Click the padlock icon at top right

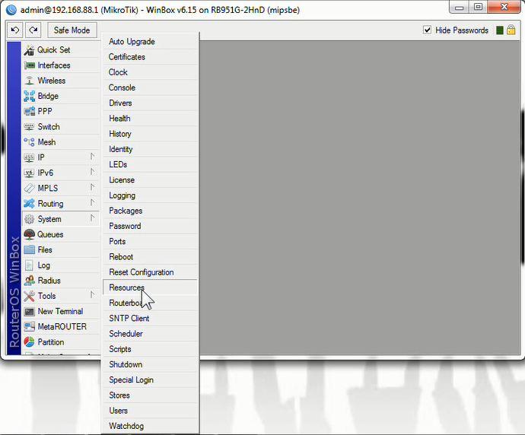click(511, 30)
